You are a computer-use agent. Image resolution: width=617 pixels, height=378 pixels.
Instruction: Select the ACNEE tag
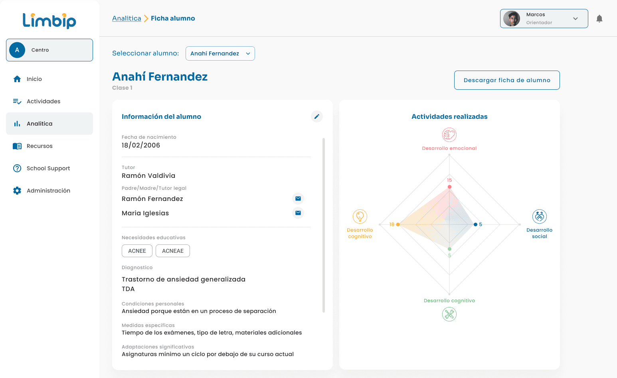click(137, 251)
